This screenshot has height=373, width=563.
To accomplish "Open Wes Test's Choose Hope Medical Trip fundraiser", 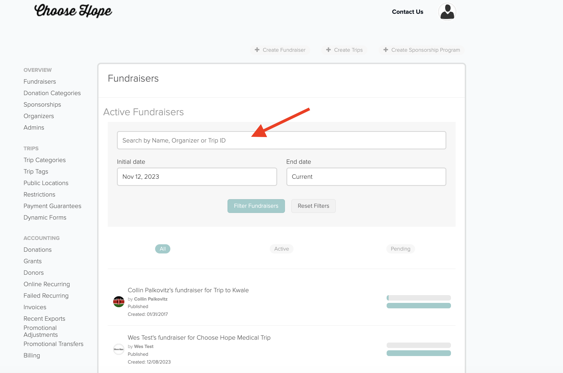I will [x=199, y=338].
